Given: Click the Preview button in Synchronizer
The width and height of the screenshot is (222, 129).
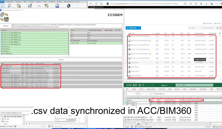Looking at the screenshot, I should click(61, 60).
